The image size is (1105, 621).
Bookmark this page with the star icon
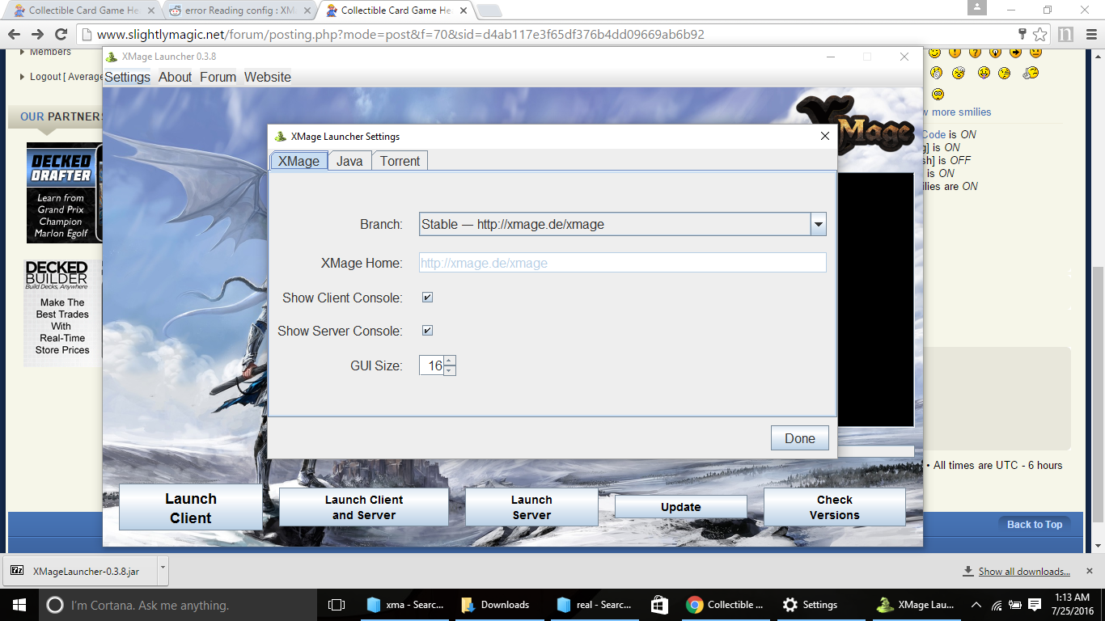click(1040, 34)
